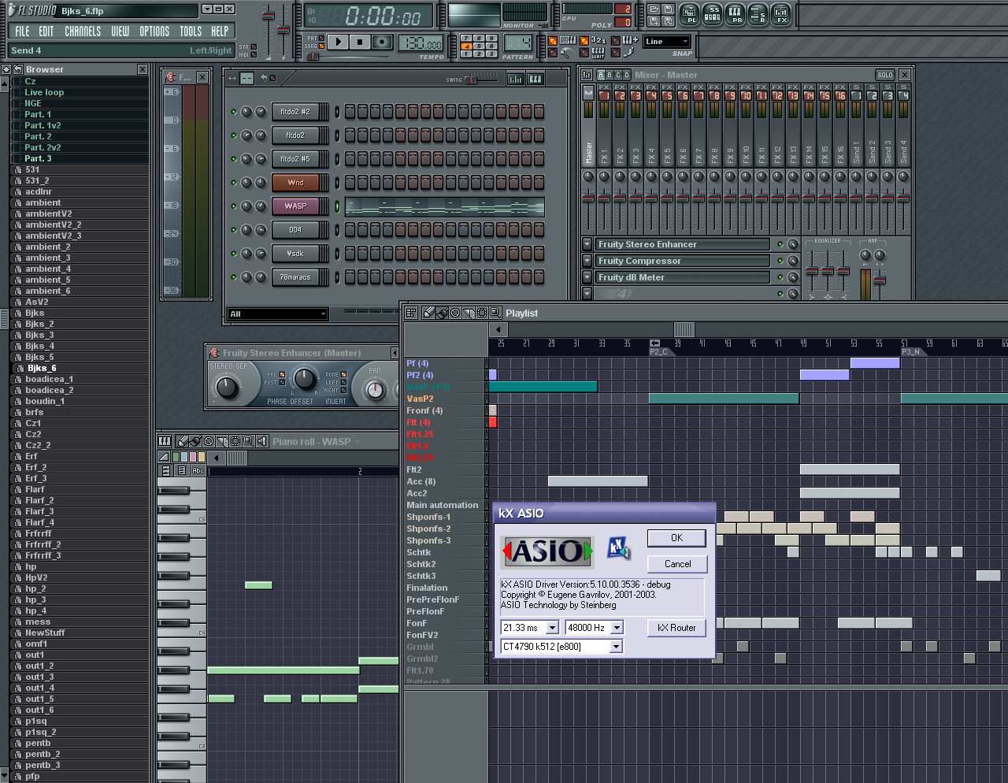Viewport: 1008px width, 783px height.
Task: Click the Piano roll keyboard menu icon
Action: coord(165,441)
